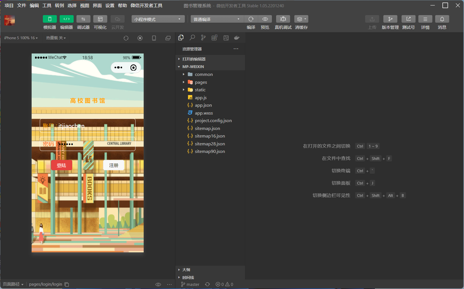Click the mini program capsule close circle
The image size is (464, 289).
134,67
